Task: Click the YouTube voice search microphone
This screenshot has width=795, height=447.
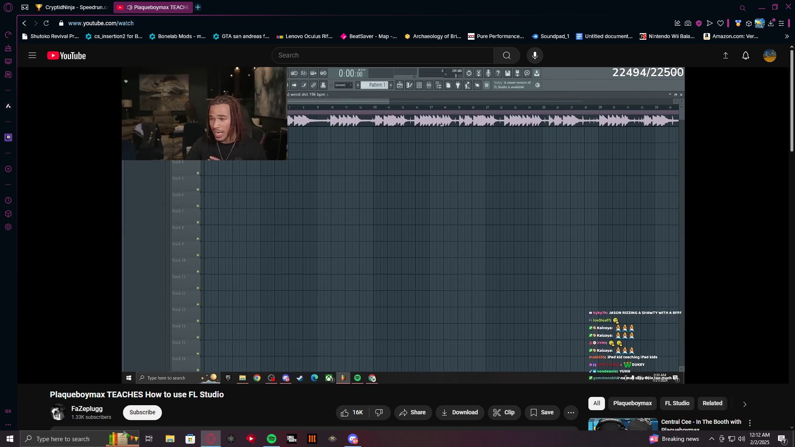Action: point(535,55)
